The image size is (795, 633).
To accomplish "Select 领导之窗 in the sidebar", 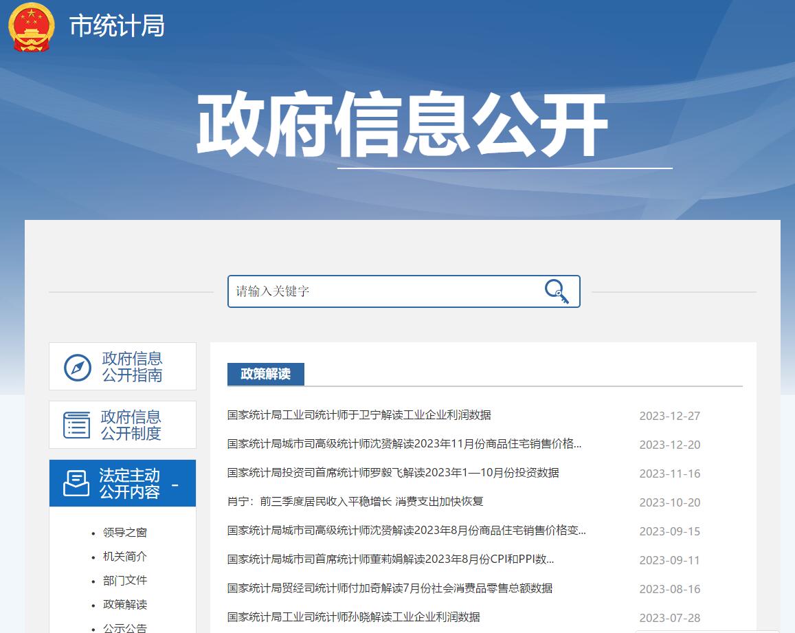I will [125, 533].
